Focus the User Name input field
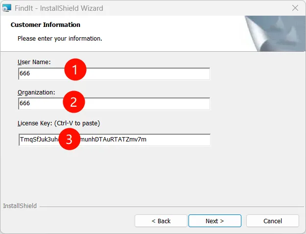Image resolution: width=306 pixels, height=234 pixels. [x=114, y=73]
